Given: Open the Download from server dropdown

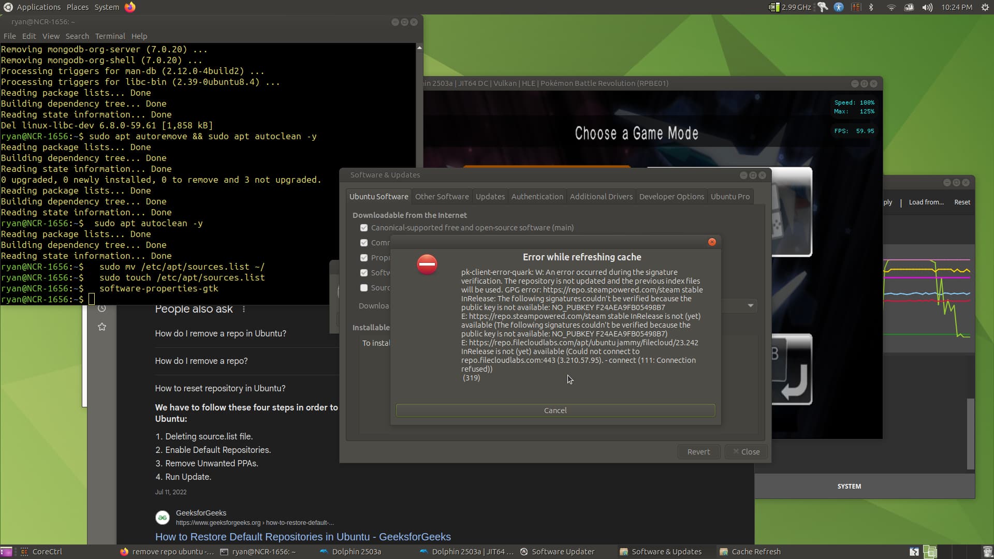Looking at the screenshot, I should [750, 306].
